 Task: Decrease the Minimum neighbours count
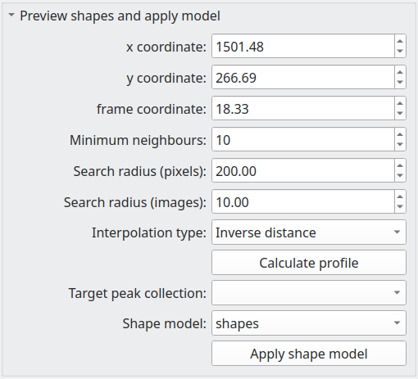pos(400,145)
